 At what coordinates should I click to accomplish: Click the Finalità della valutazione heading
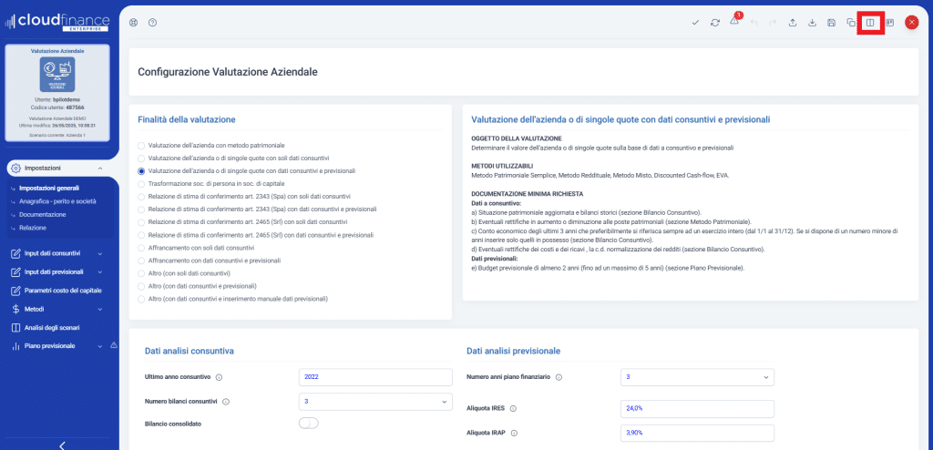[x=187, y=119]
